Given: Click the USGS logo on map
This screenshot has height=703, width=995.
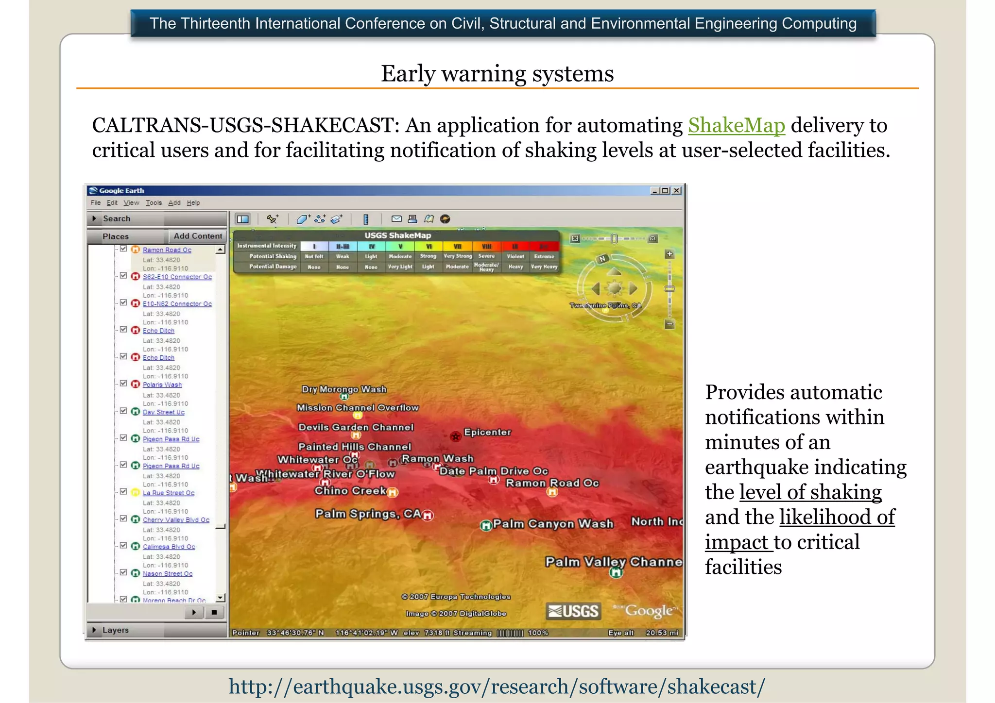Looking at the screenshot, I should click(573, 611).
